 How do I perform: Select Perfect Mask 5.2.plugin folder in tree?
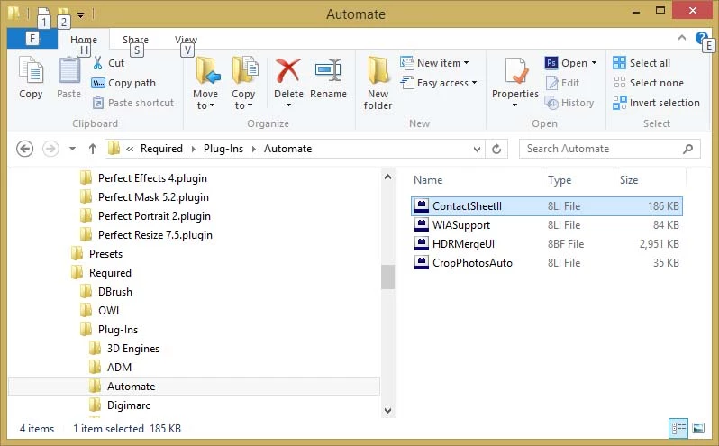point(153,197)
